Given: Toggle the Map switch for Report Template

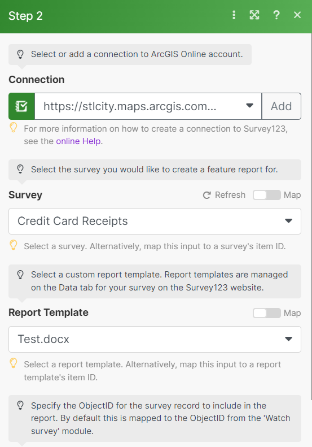Looking at the screenshot, I should coord(267,313).
